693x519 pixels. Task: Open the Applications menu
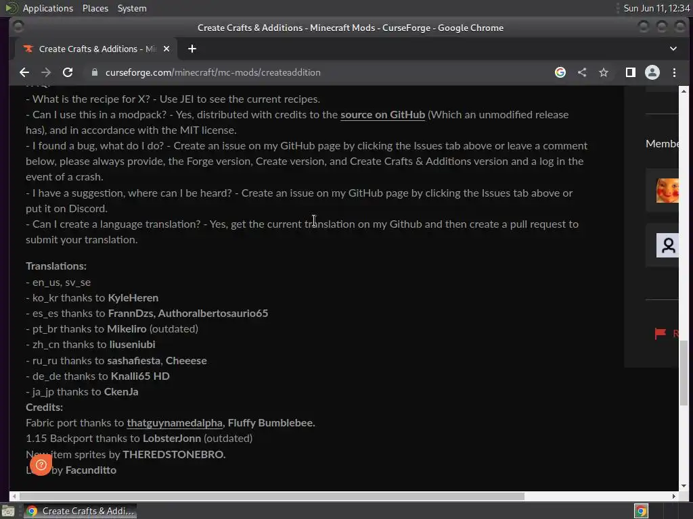point(48,8)
